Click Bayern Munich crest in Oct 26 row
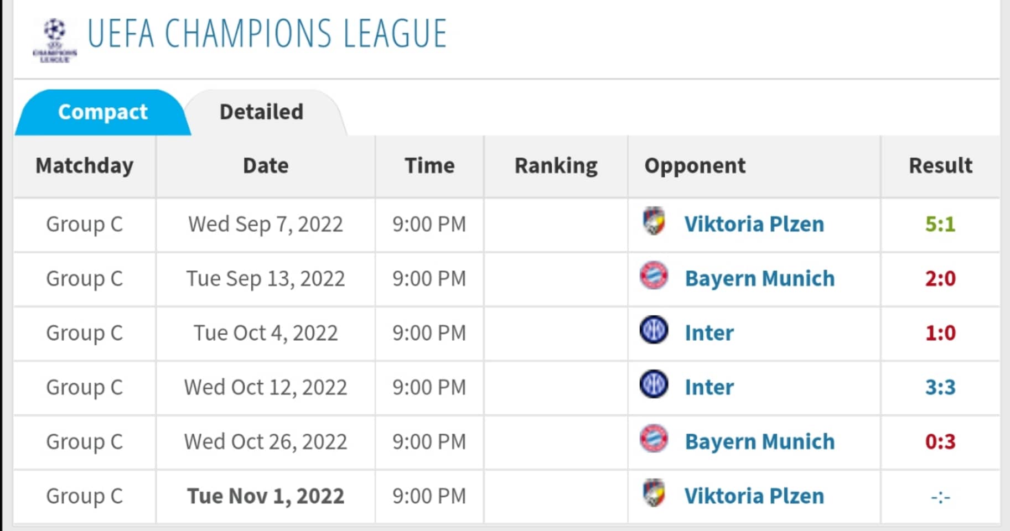This screenshot has width=1010, height=531. click(654, 439)
